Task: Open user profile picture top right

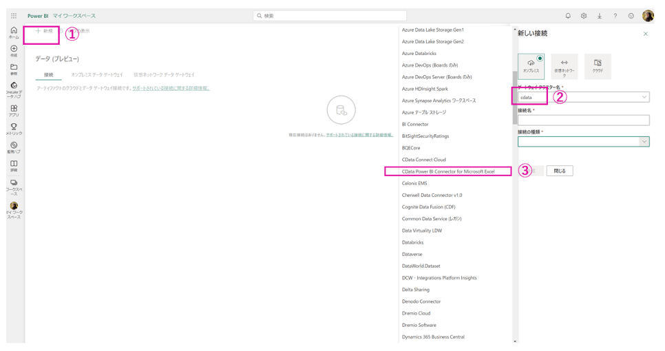Action: pyautogui.click(x=648, y=16)
